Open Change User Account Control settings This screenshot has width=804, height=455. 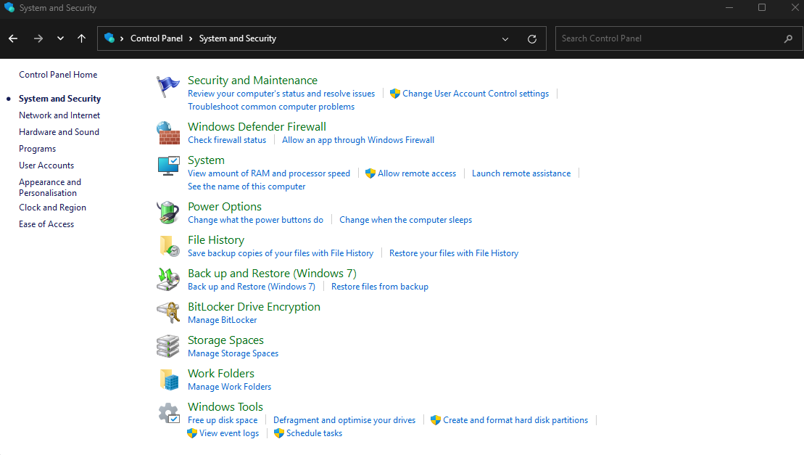pos(476,94)
